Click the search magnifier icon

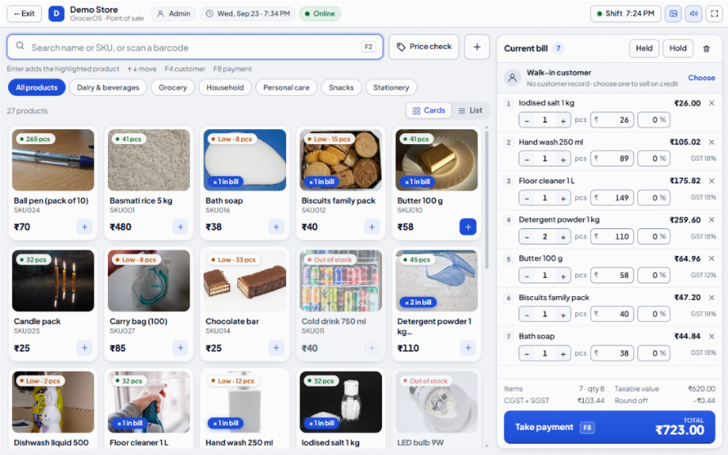(20, 46)
